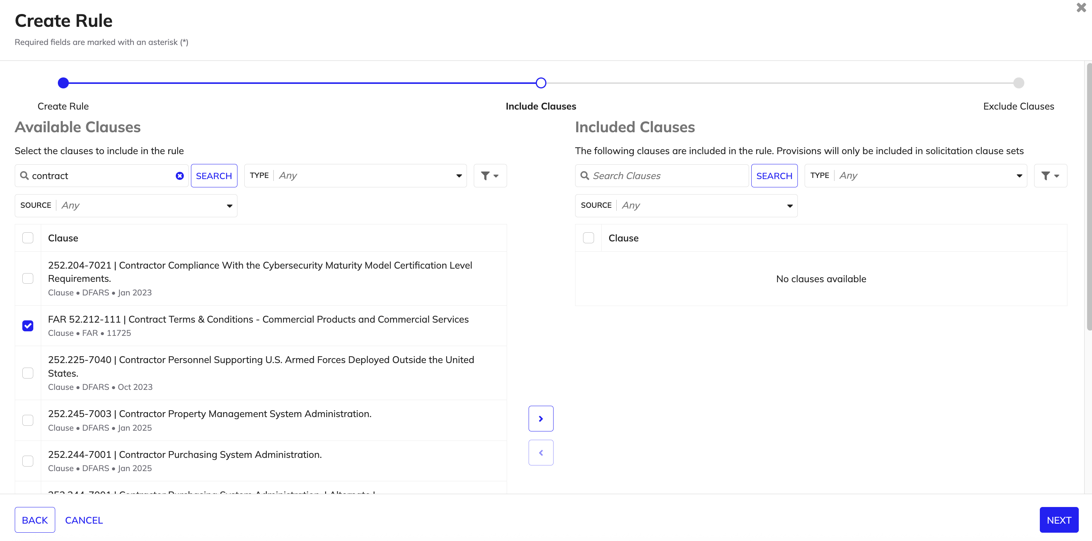Viewport: 1092px width, 541px height.
Task: Click 'Clause • DFARS • Oct 2023' metadata
Action: click(x=100, y=387)
